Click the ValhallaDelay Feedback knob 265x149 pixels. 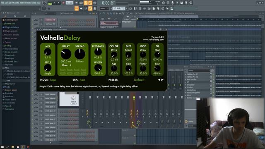coord(98,52)
